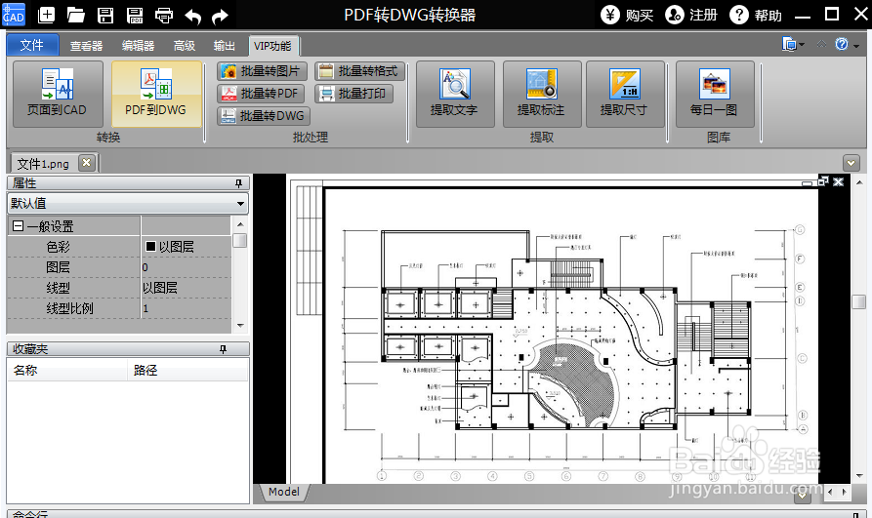Create a new file with the plus icon
The width and height of the screenshot is (872, 518).
tap(46, 15)
